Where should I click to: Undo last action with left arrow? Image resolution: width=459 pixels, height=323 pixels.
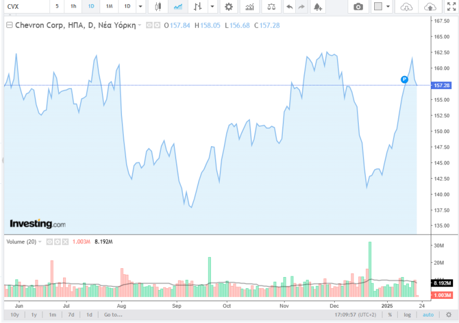point(289,6)
